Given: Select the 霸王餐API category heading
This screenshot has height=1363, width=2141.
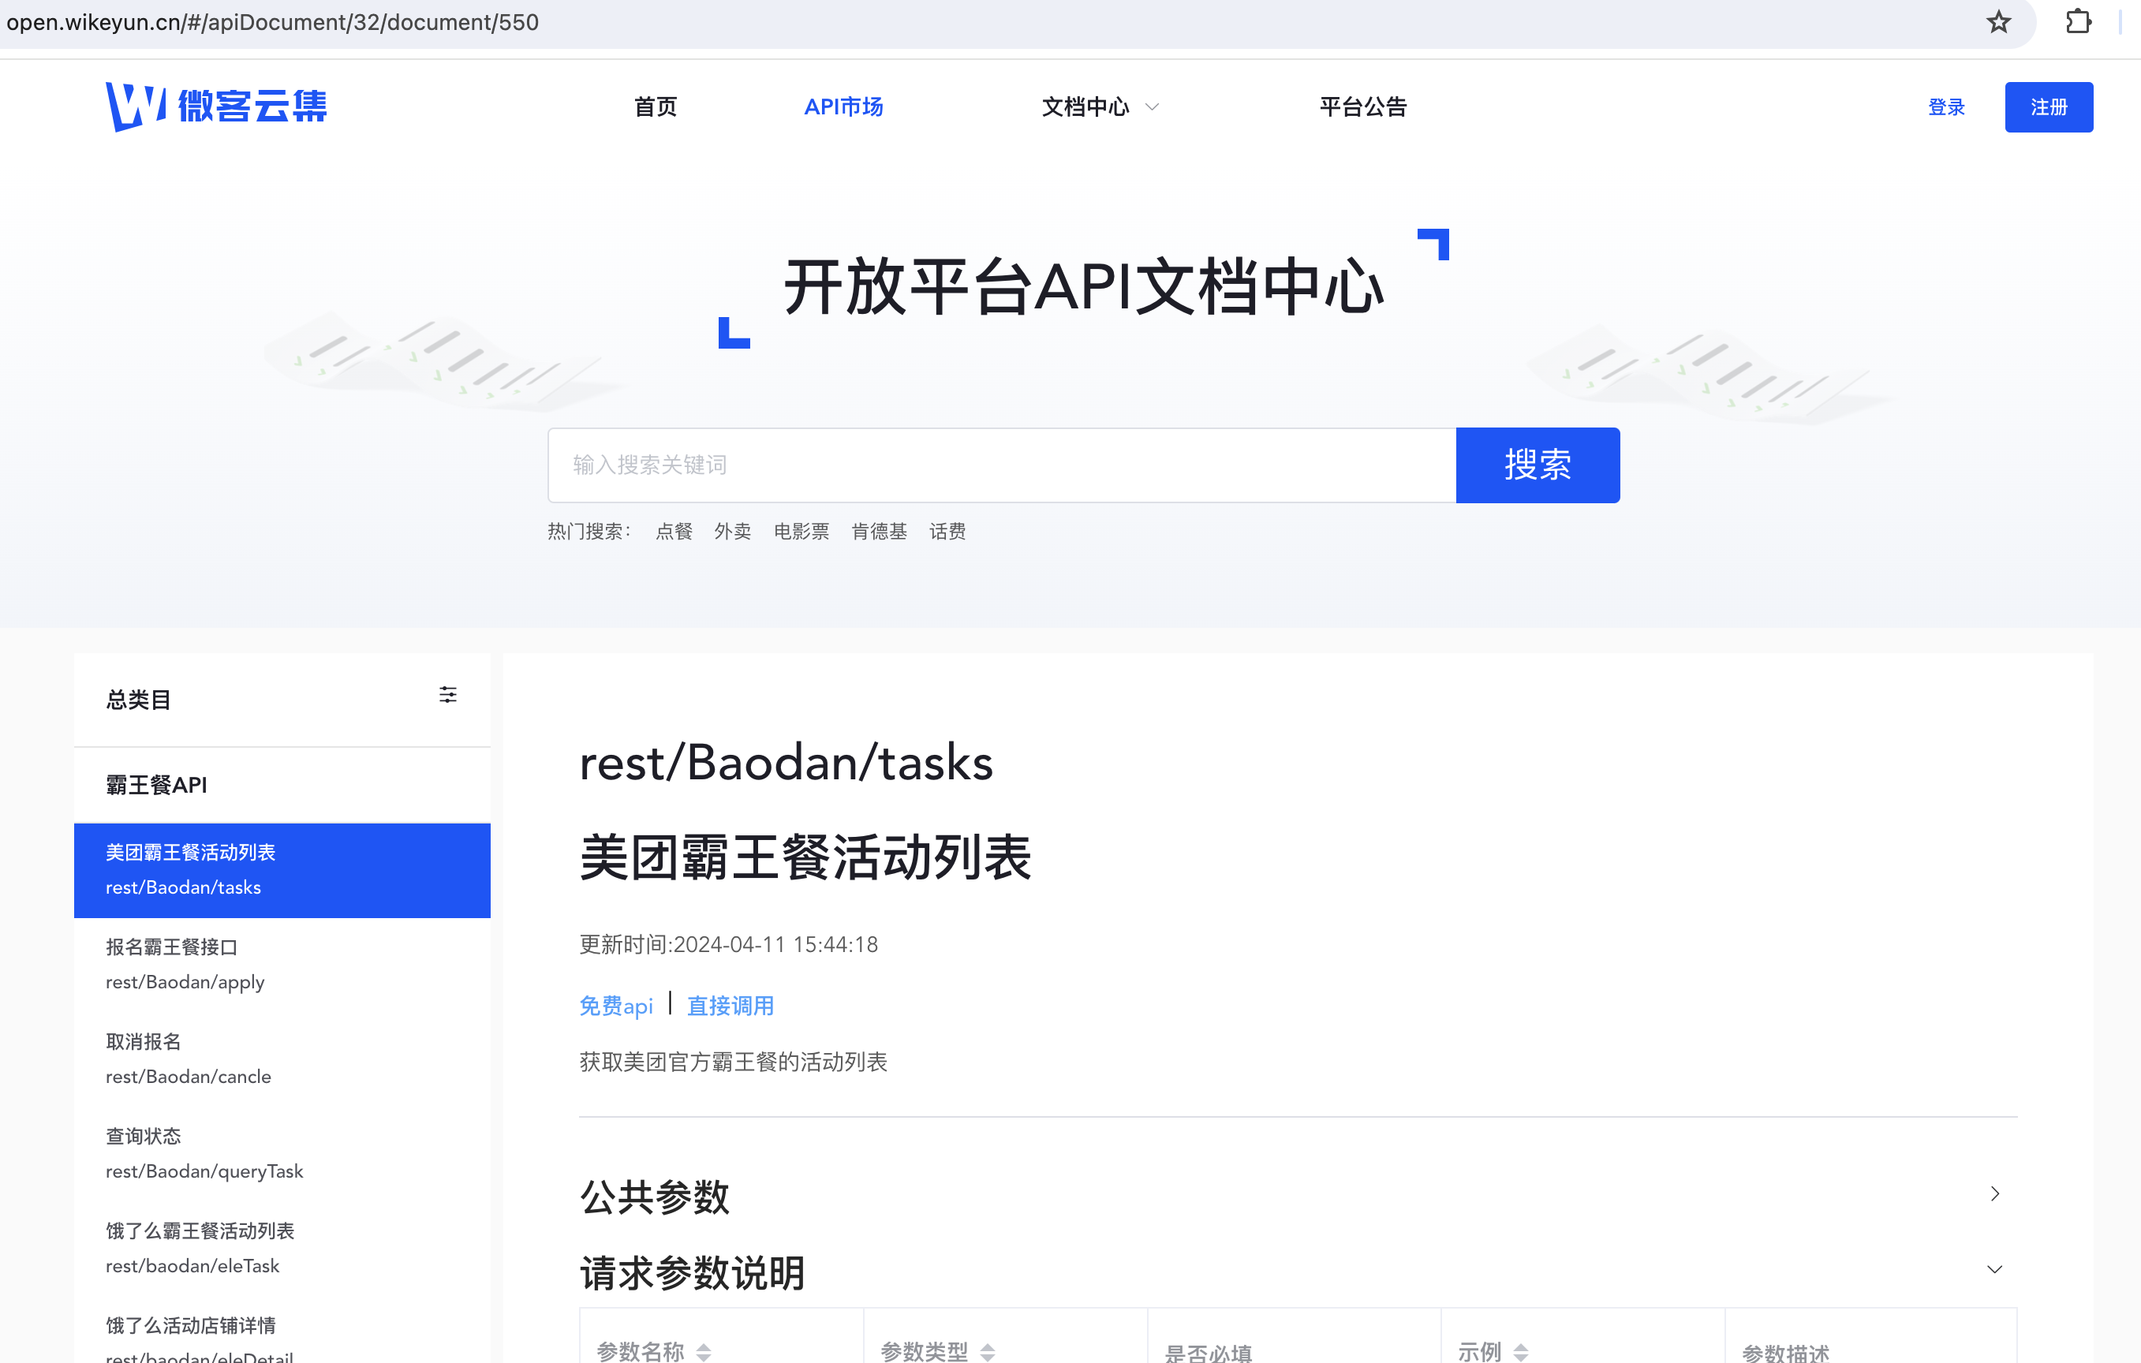Looking at the screenshot, I should coord(156,785).
